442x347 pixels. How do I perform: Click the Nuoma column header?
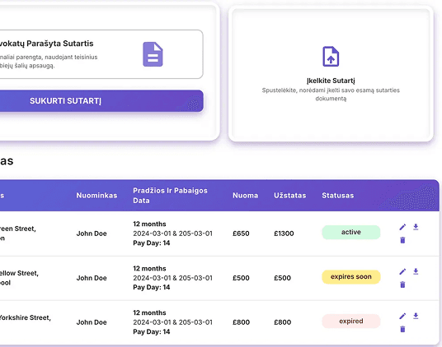tap(245, 196)
